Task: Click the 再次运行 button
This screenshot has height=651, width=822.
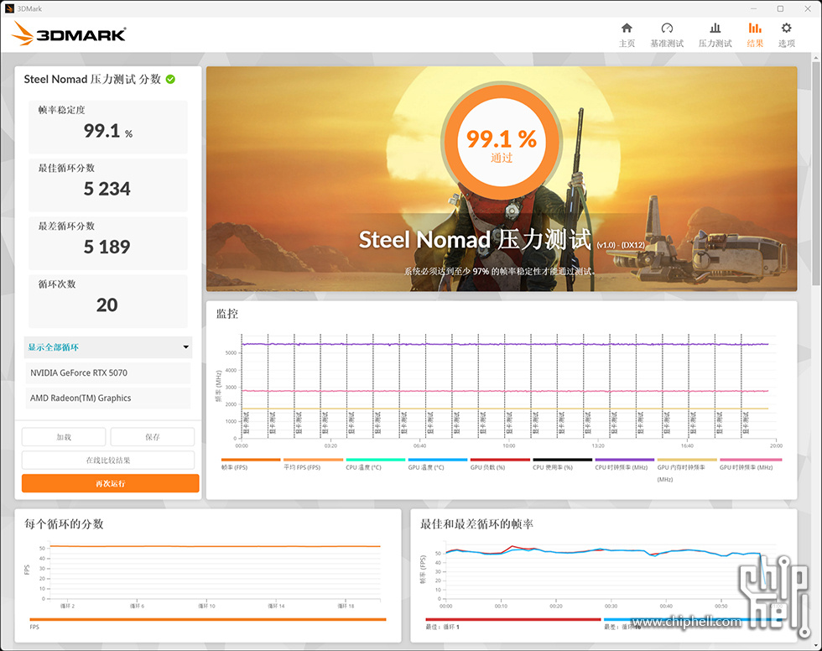Action: pyautogui.click(x=109, y=483)
